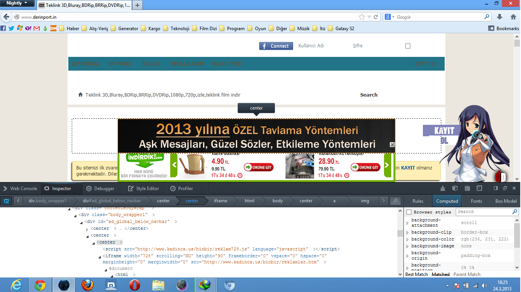Click the element picker (inspect) icon
The image size is (521, 292).
click(x=6, y=201)
